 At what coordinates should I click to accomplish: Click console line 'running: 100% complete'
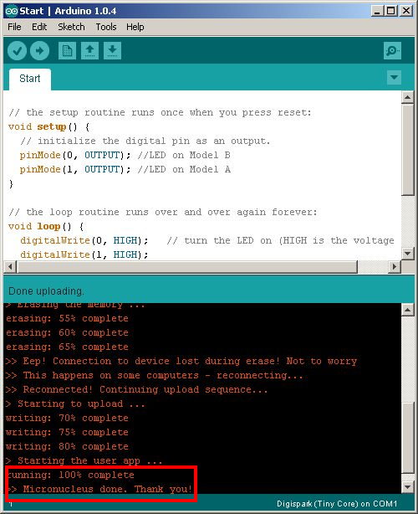tap(71, 475)
